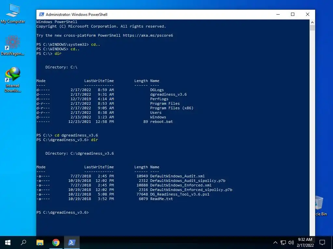Click the ReadMe.txt file name
Viewport: 333px width, 249px height.
(x=162, y=199)
